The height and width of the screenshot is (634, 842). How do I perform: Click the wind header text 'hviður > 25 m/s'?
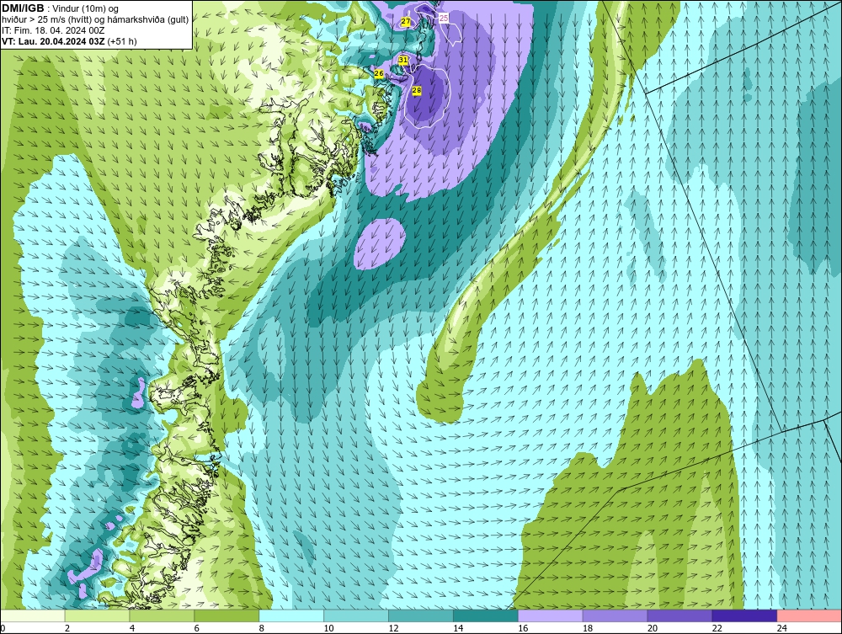pyautogui.click(x=29, y=19)
